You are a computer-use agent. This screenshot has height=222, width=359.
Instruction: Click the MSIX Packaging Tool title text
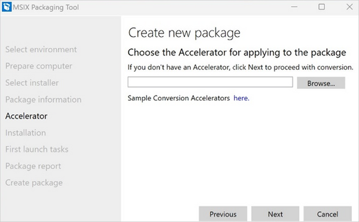[46, 7]
